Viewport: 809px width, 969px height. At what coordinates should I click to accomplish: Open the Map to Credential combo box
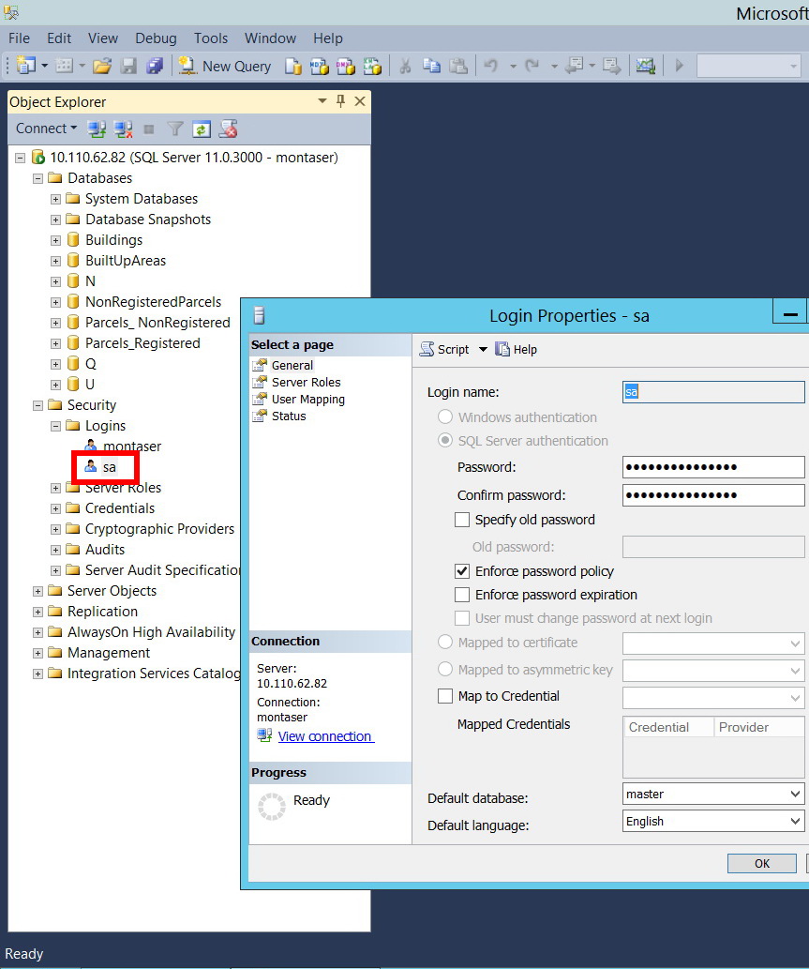[713, 698]
